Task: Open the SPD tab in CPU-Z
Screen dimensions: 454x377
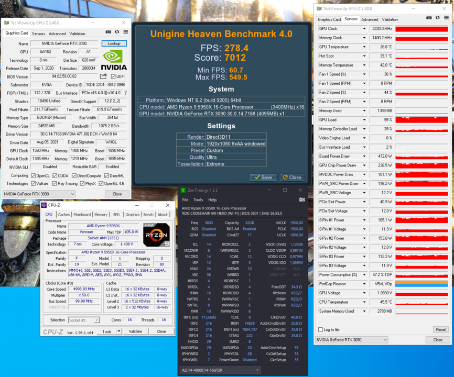Action: (x=116, y=215)
